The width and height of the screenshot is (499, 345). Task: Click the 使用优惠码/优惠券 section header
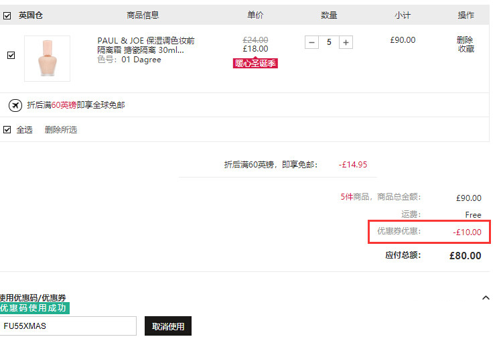tap(33, 298)
